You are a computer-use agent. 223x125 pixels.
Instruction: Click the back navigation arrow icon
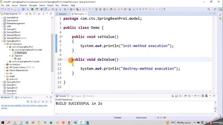150,9
